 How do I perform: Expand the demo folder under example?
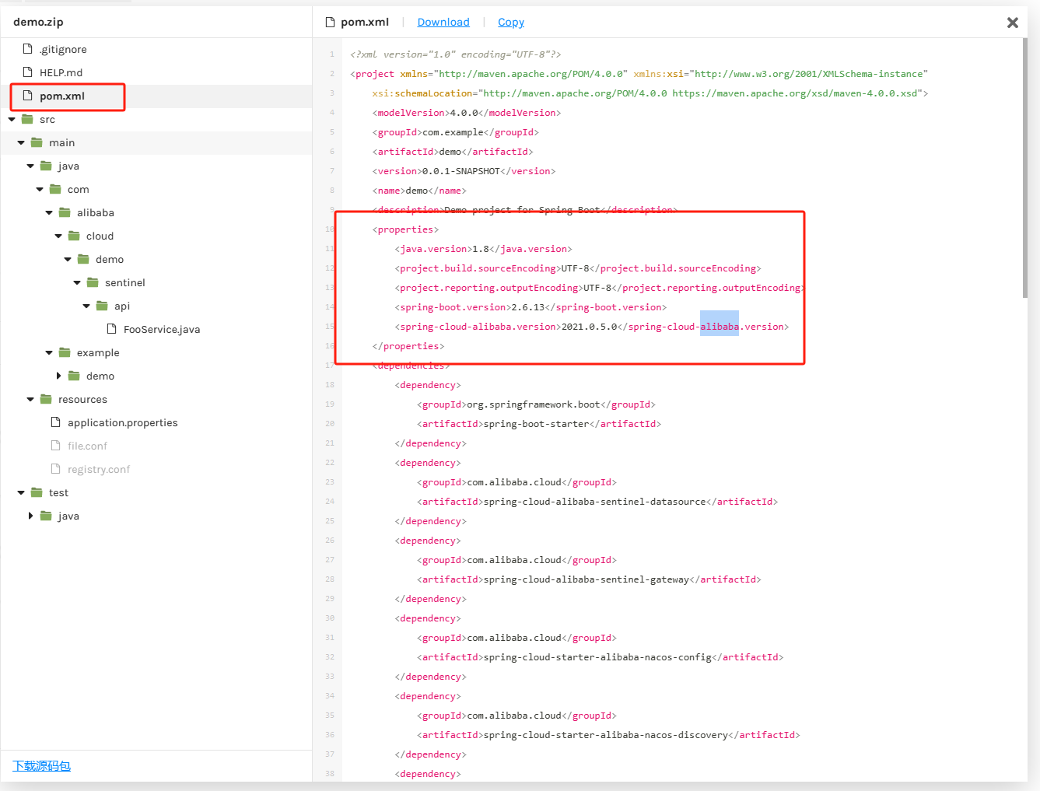[58, 376]
